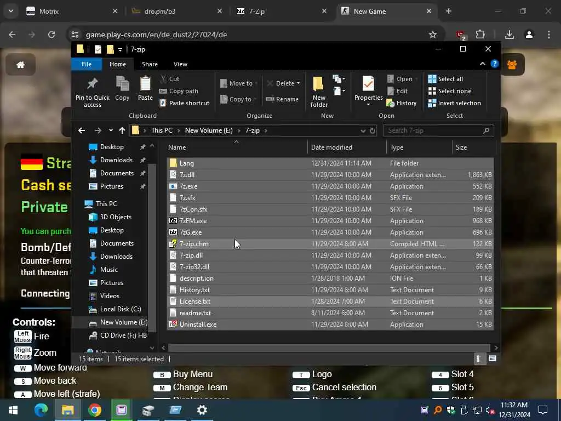Switch to 7-Zip browser tab
The width and height of the screenshot is (561, 421).
[281, 12]
